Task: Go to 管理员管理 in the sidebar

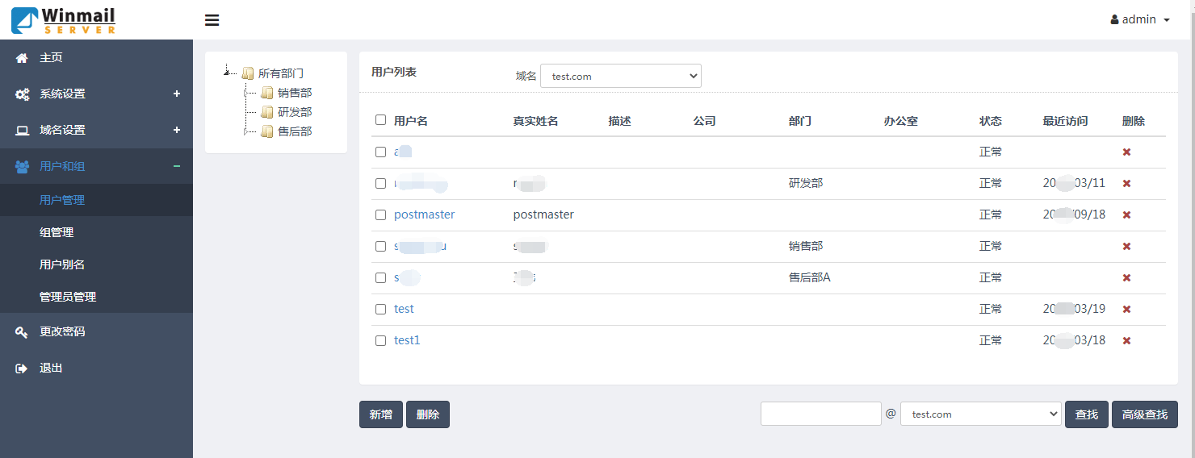Action: [x=68, y=297]
